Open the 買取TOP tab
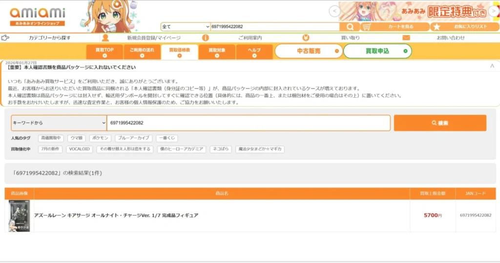The width and height of the screenshot is (500, 263). (x=104, y=52)
